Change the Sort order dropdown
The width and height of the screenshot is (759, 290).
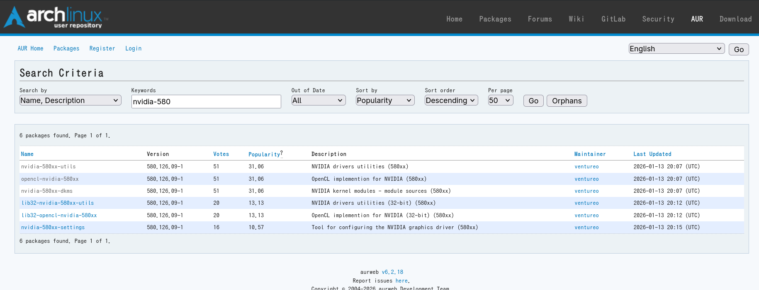451,101
